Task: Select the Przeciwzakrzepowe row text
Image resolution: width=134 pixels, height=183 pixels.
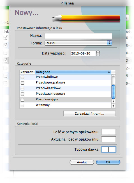Action: (50, 94)
